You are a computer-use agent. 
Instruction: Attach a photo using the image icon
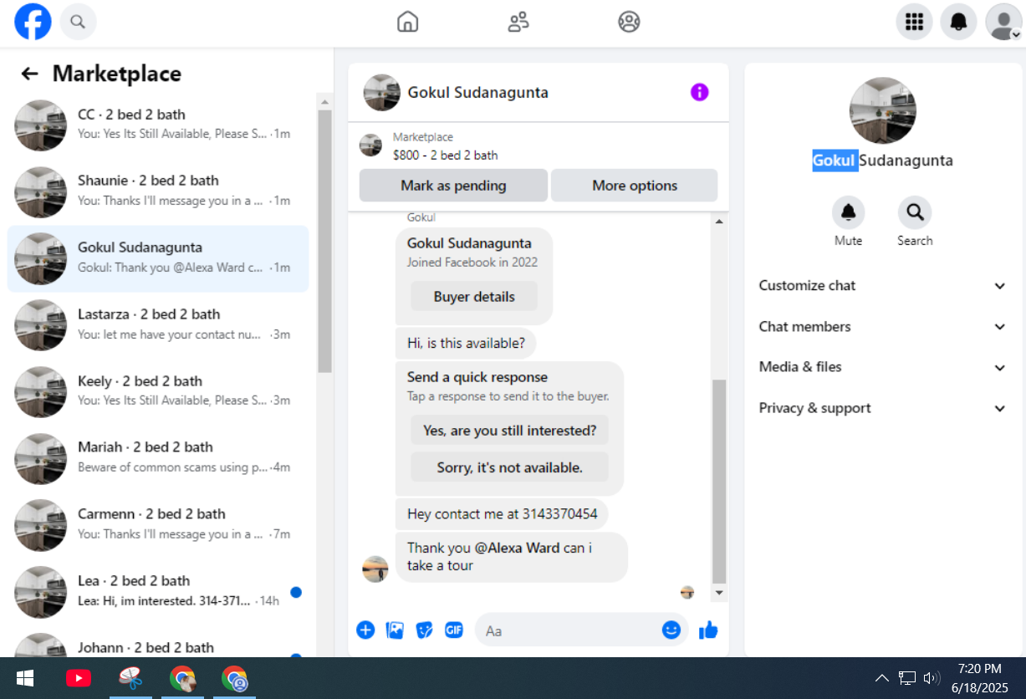pos(395,630)
